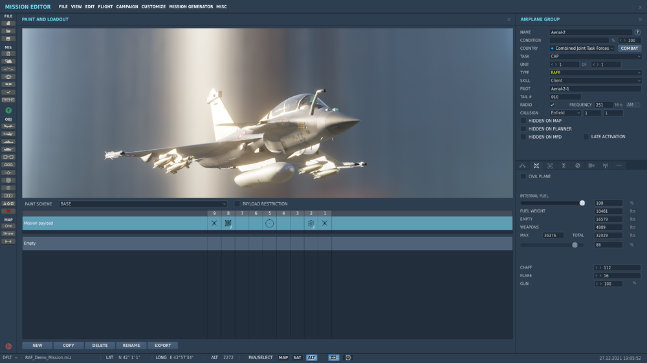Click pylon 8 weapon icon in payload row
This screenshot has height=363, width=647.
click(228, 223)
